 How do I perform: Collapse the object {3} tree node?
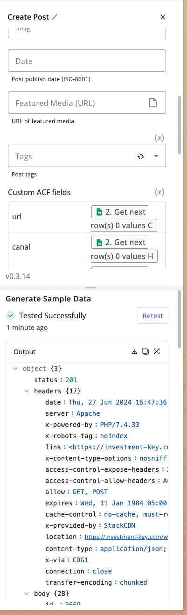(x=16, y=369)
